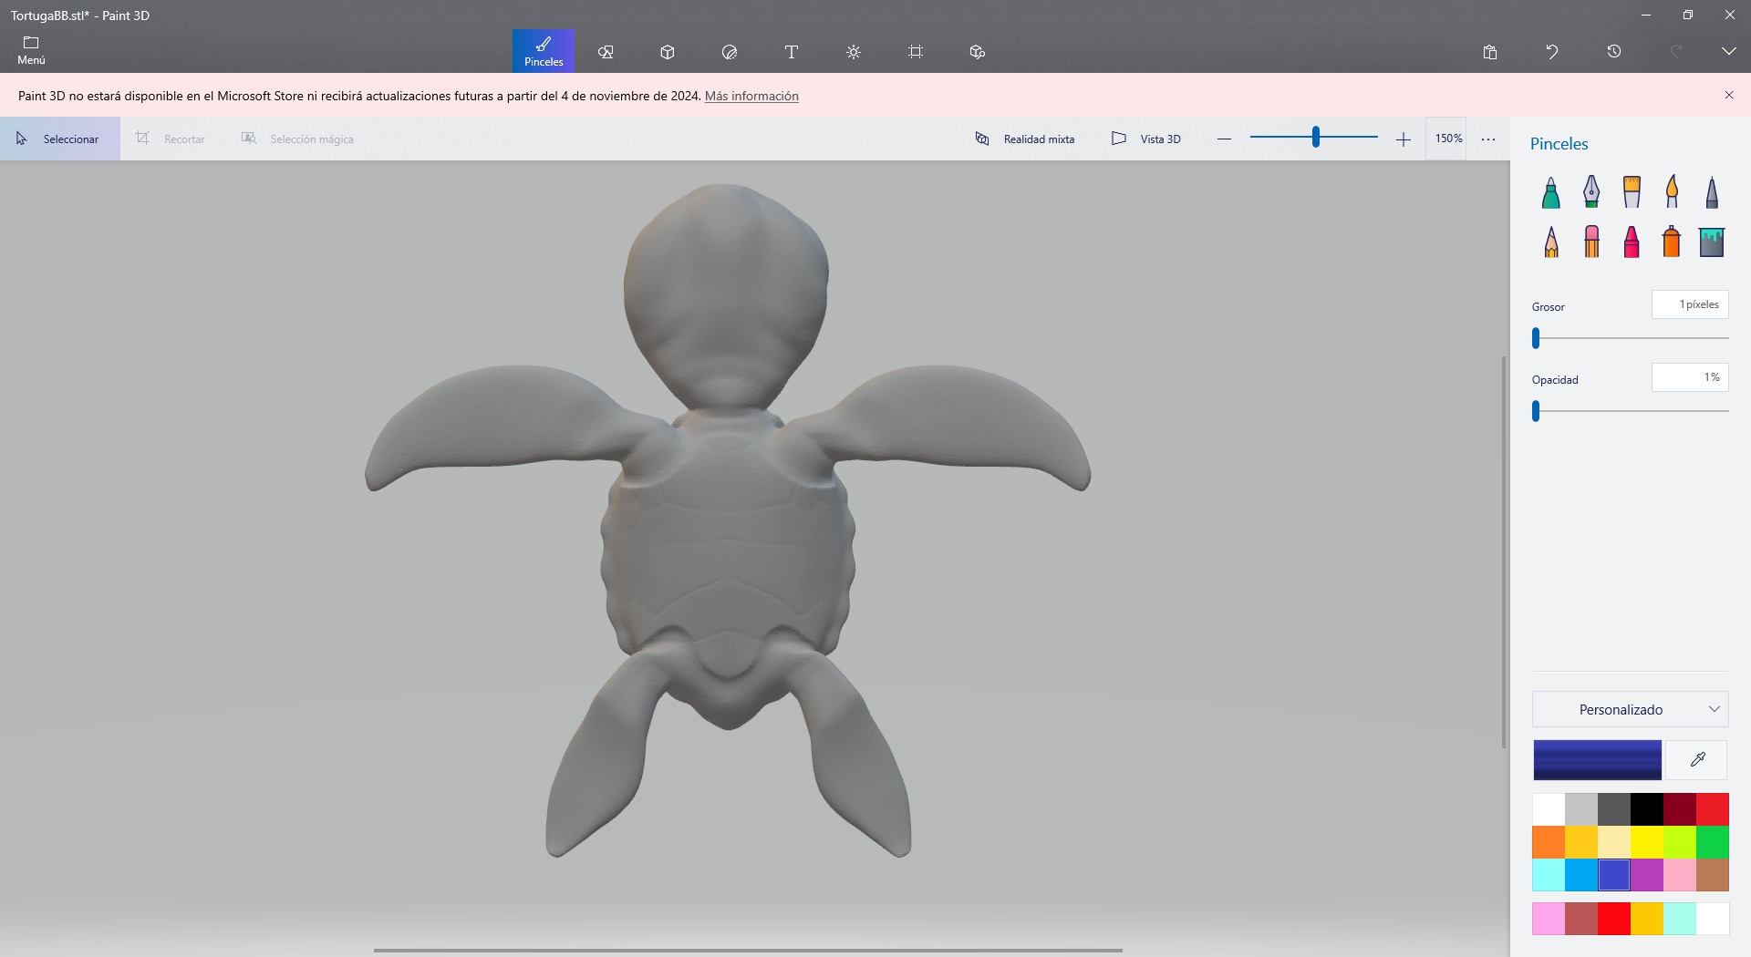Pick the brown color swatch
Image resolution: width=1751 pixels, height=957 pixels.
(1713, 875)
